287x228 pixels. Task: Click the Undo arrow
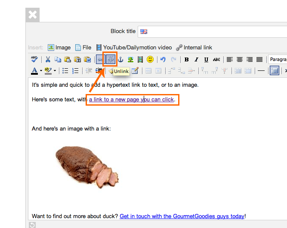point(163,59)
